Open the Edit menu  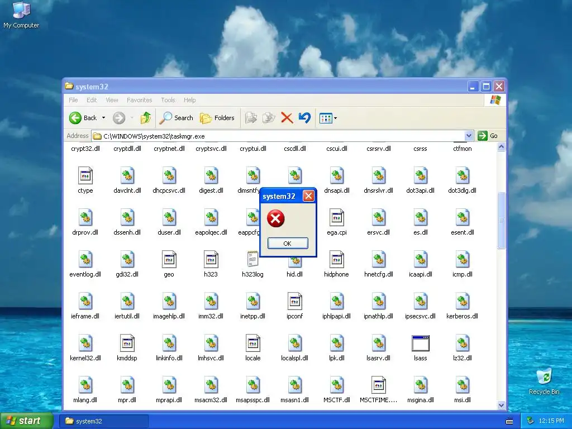click(92, 100)
